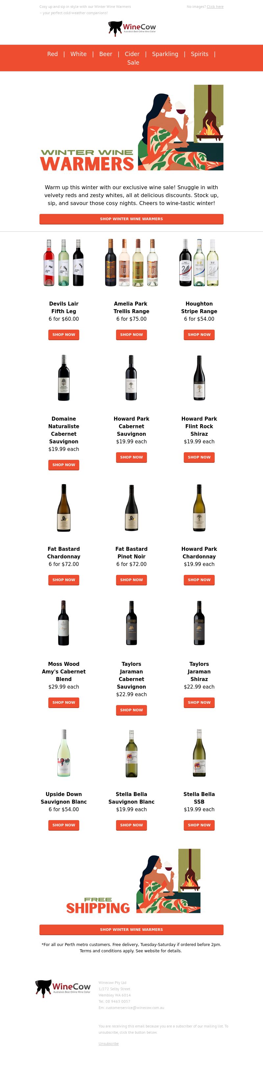Click the Upside Down Sauvignon Blanc bottle
This screenshot has height=1067, width=263.
pos(63,753)
